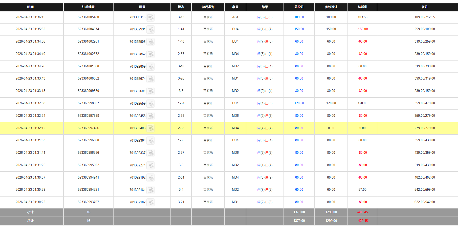Open replay icon for round 701392403
The width and height of the screenshot is (458, 232).
point(150,128)
